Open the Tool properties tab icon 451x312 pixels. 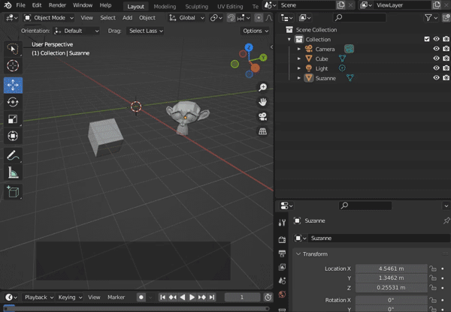282,222
